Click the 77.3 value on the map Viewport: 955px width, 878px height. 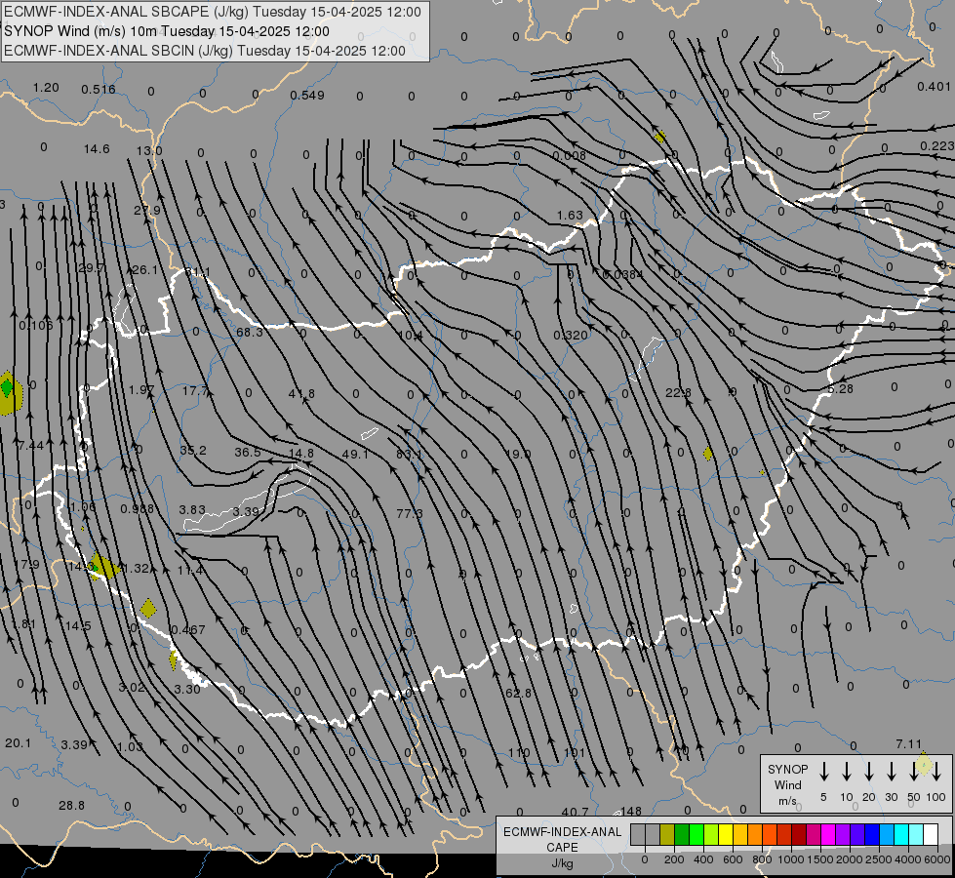tap(410, 514)
